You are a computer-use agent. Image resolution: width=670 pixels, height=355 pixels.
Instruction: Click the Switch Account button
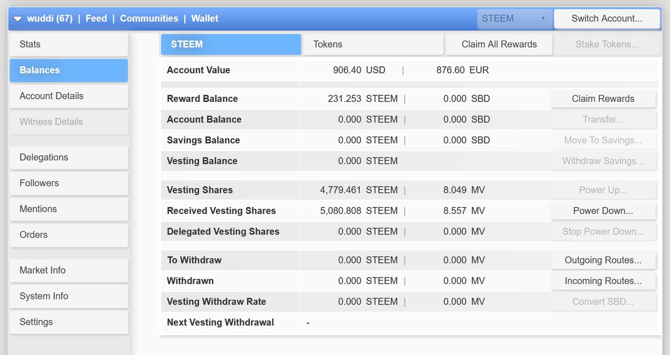coord(607,18)
